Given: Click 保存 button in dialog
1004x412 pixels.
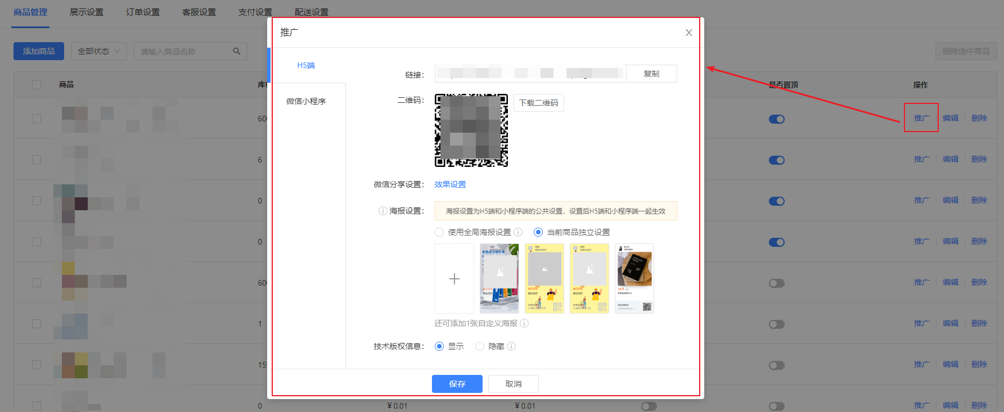Looking at the screenshot, I should pos(457,384).
